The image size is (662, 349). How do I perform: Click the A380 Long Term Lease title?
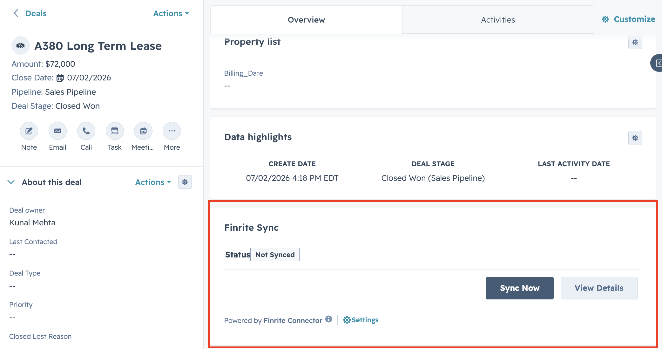(x=98, y=46)
